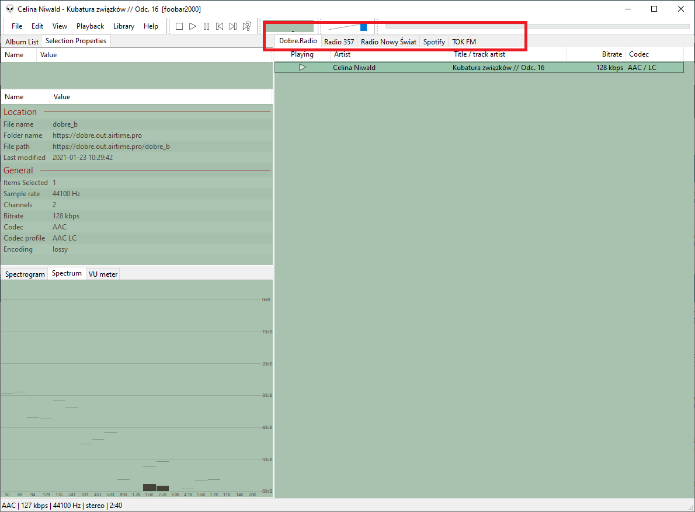Click the File path URL value
The height and width of the screenshot is (512, 695).
coord(111,147)
